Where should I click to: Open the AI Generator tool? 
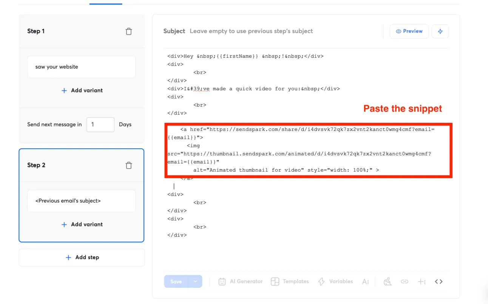coord(241,281)
